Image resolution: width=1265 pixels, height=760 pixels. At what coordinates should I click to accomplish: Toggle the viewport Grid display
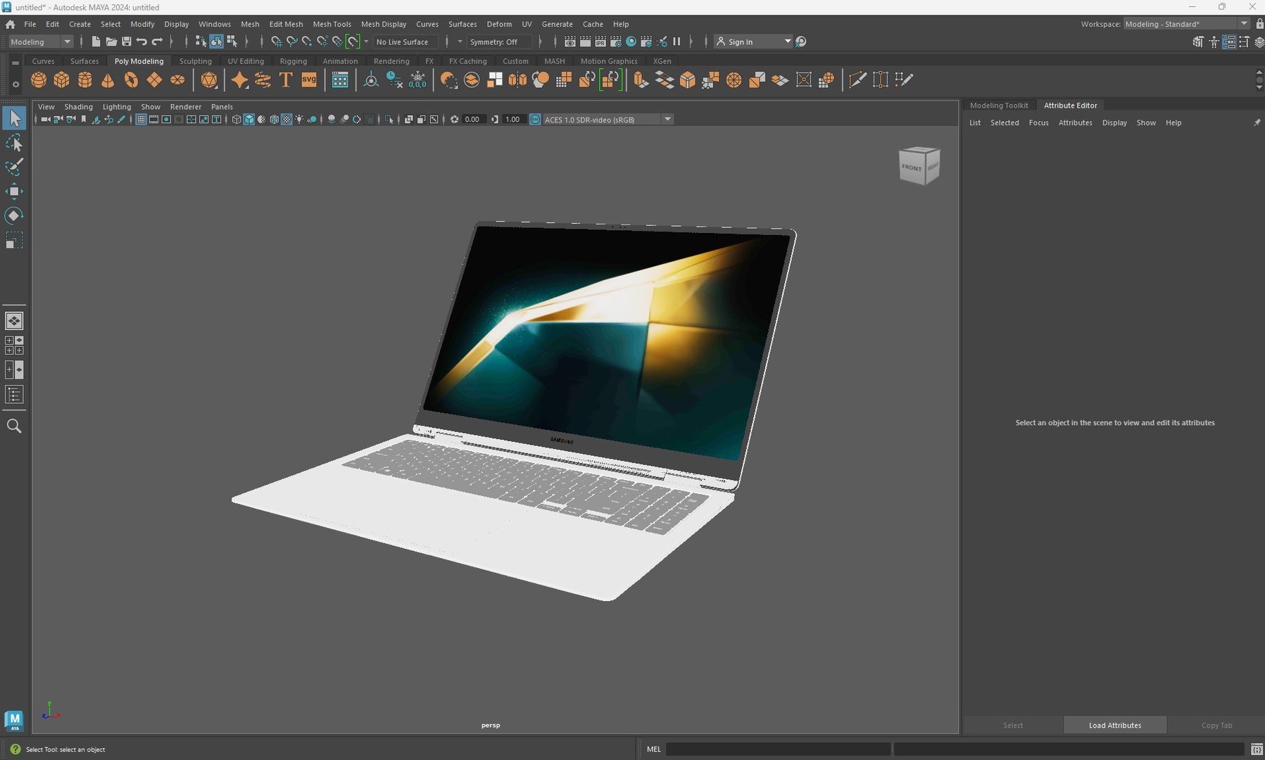[141, 120]
